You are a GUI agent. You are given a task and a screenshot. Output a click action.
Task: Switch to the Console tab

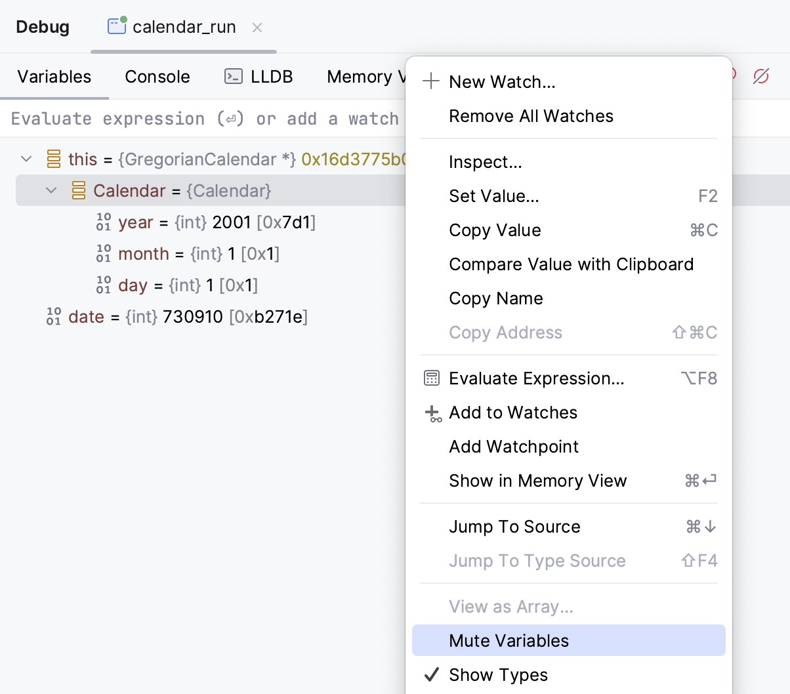(x=157, y=77)
